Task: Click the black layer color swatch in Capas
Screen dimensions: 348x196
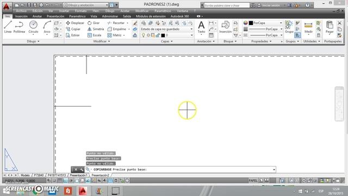Action: (163, 35)
